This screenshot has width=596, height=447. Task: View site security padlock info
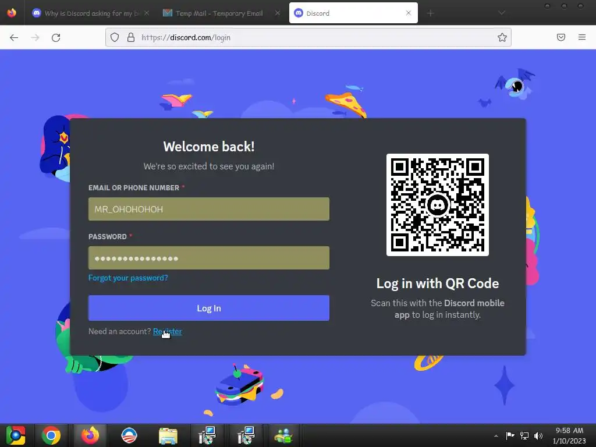point(131,37)
